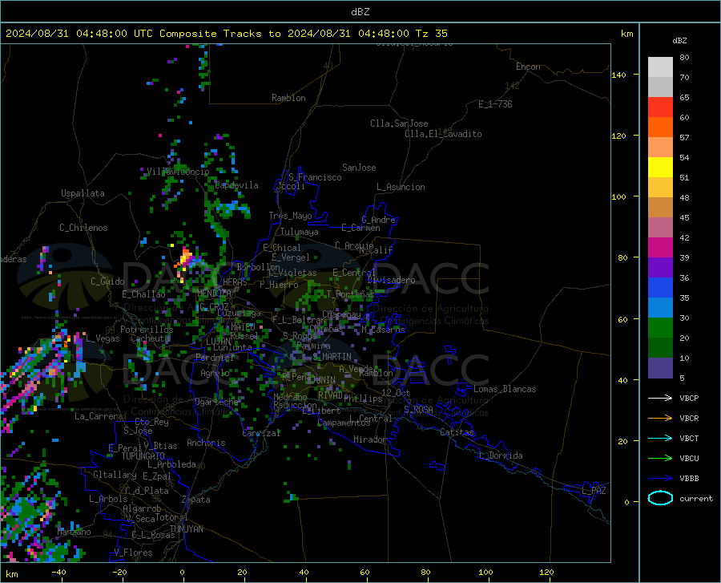This screenshot has width=721, height=583.
Task: Click the Ramblon label near top
Action: (x=288, y=98)
